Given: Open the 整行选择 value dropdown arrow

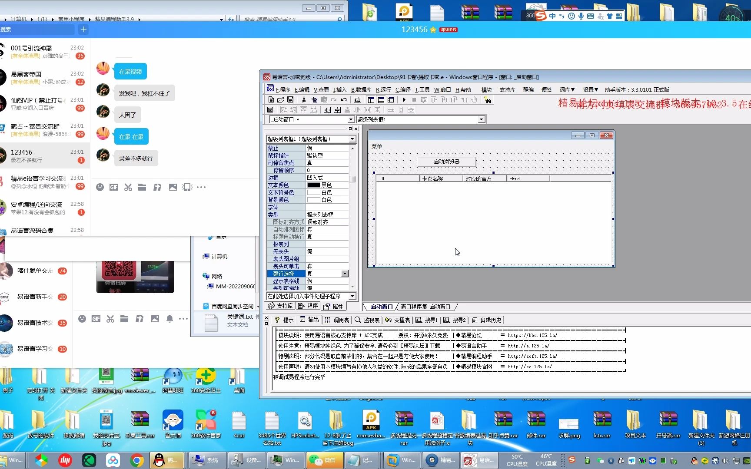Looking at the screenshot, I should (345, 274).
